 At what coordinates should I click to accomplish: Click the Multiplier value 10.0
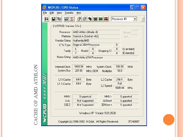(119, 71)
